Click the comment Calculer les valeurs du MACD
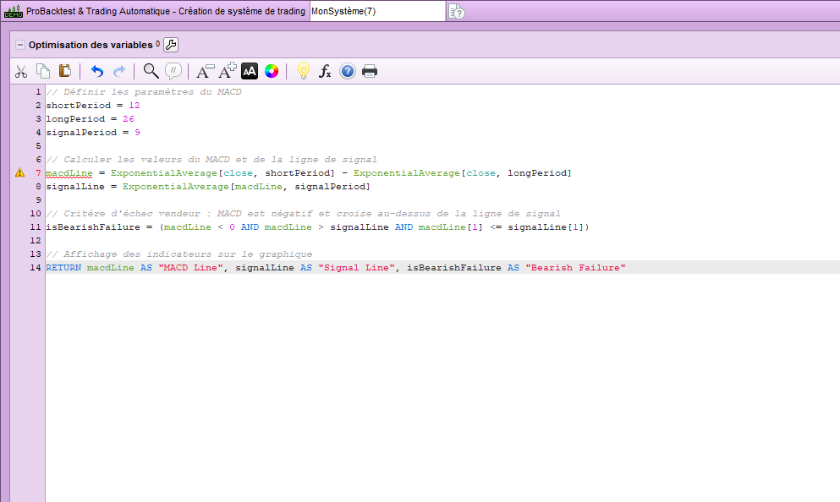Viewport: 840px width, 502px height. [211, 160]
